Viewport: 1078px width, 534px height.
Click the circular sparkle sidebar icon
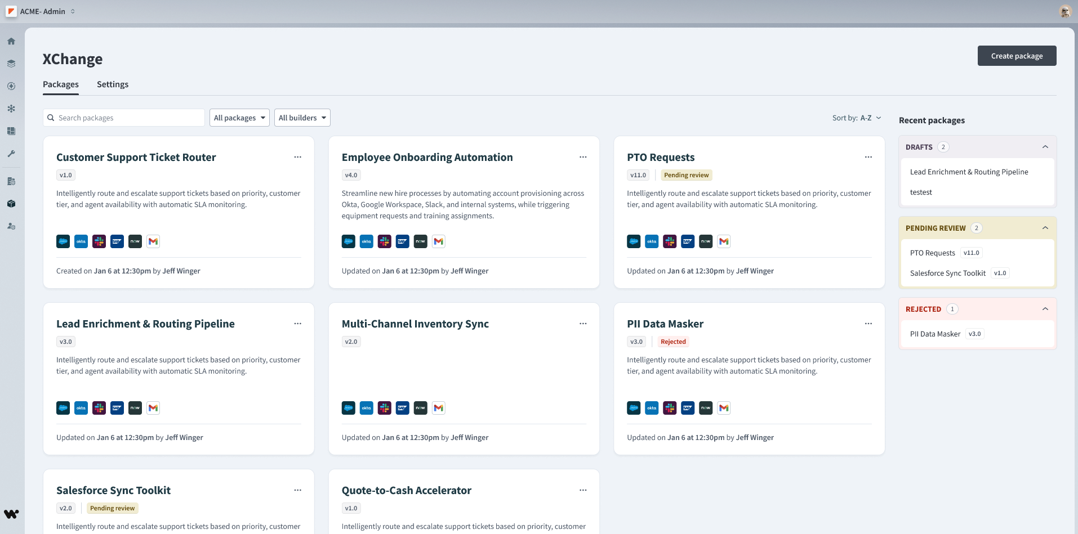click(11, 86)
